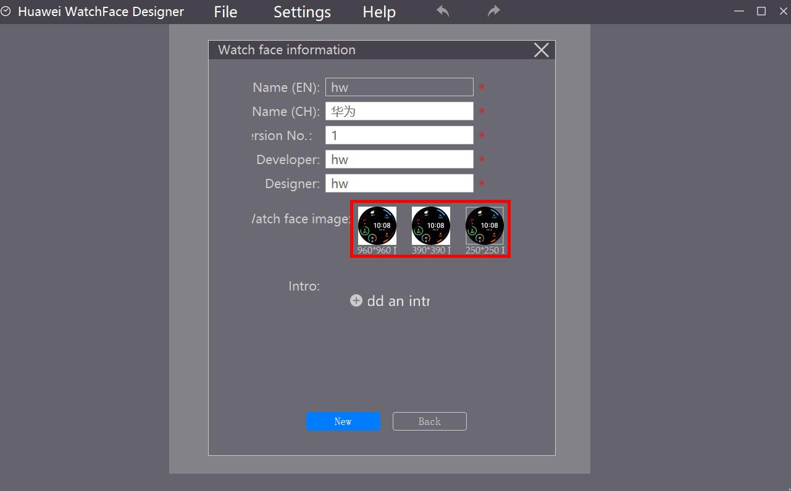Click the New button
The height and width of the screenshot is (491, 791).
pos(343,421)
